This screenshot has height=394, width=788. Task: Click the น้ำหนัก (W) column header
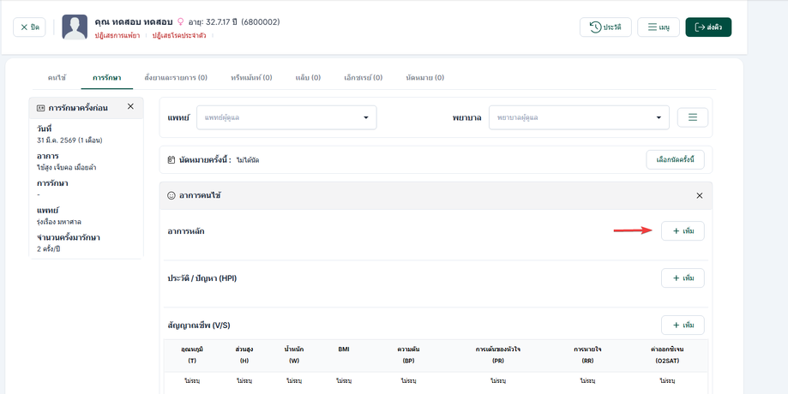point(293,355)
